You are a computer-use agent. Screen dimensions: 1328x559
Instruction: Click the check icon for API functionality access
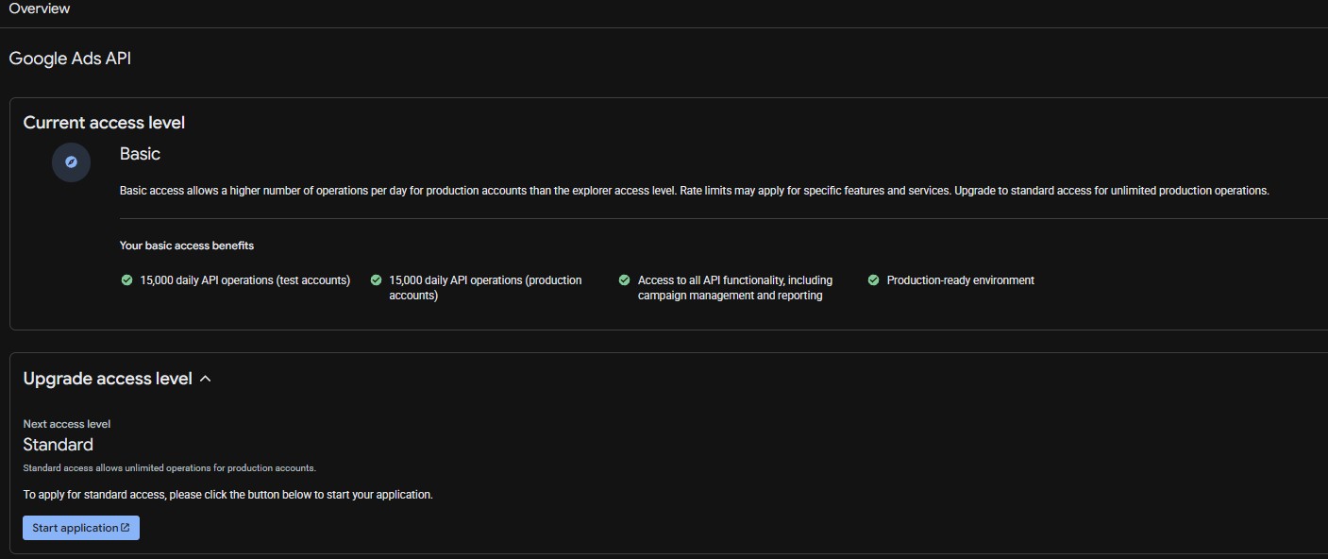coord(624,280)
